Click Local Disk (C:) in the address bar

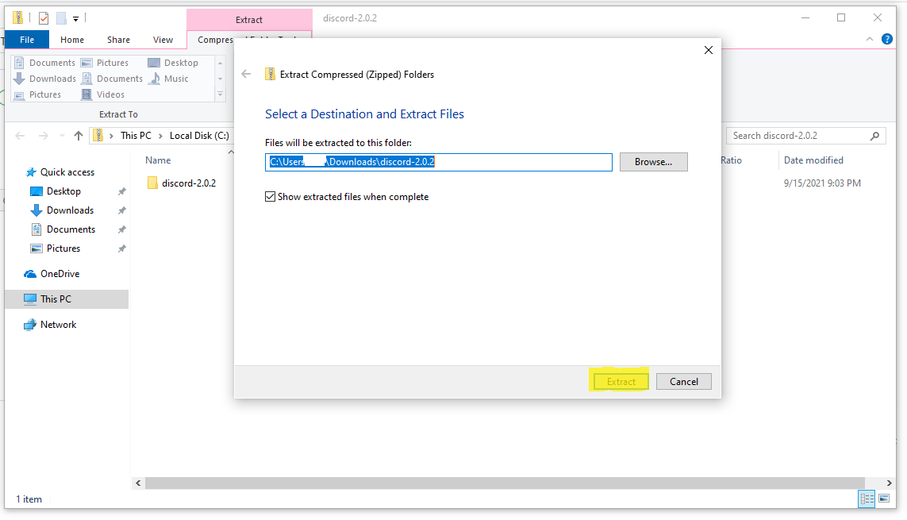(199, 135)
